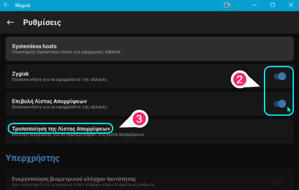Click the Ενεργοποίηση βιομετρικού ελέγχου ταυτότητας label
This screenshot has width=299, height=190.
pos(74,179)
